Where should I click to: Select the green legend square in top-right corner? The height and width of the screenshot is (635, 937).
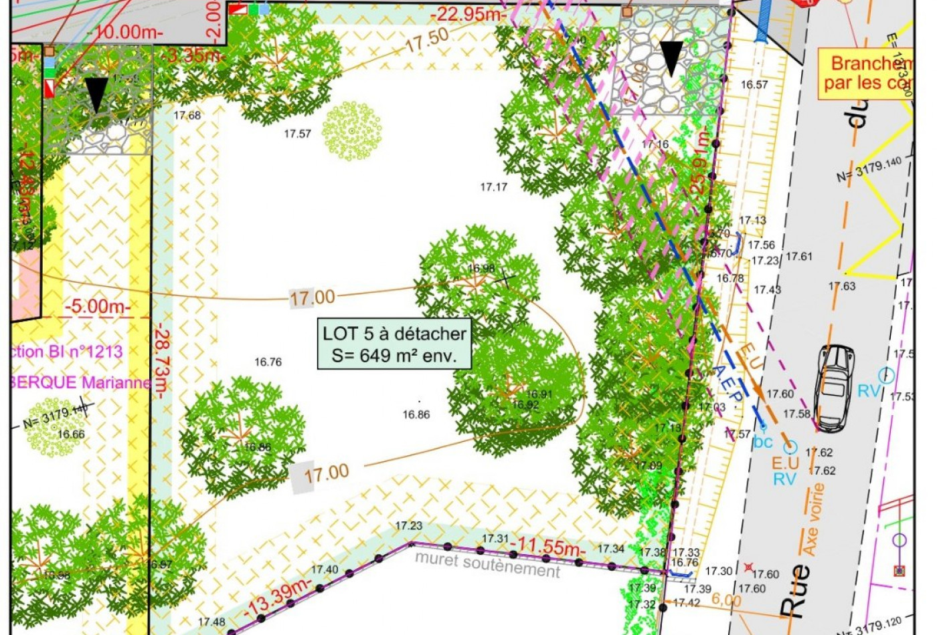click(254, 9)
